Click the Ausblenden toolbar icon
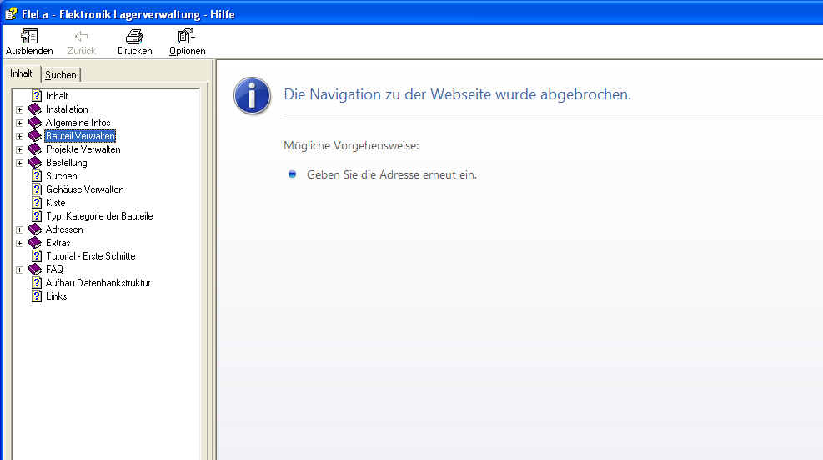 tap(29, 36)
